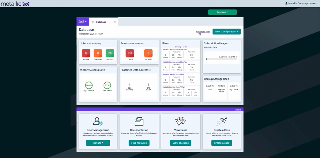320x158 pixels.
Task: Click the 100 Critical events tile
Action: 130,53
